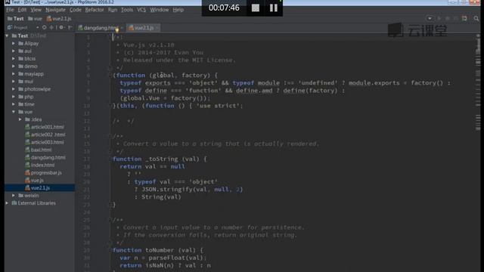Open the project structure icon in toolbar

coord(464,18)
